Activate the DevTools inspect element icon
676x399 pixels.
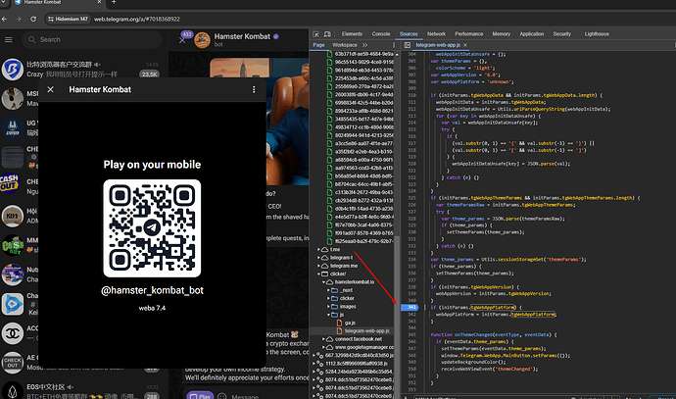pyautogui.click(x=316, y=34)
